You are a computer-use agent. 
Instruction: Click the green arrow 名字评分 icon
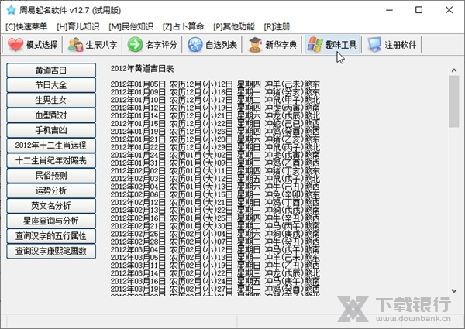coord(135,45)
